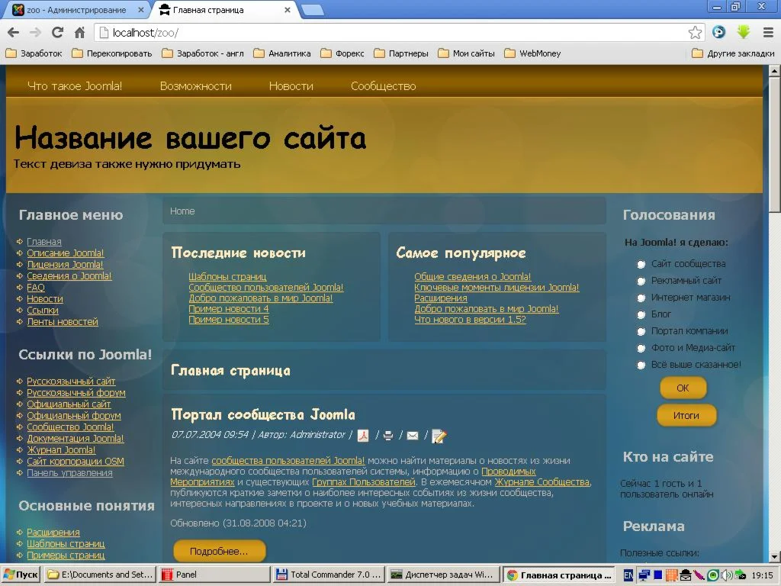Viewport: 781px width, 586px height.
Task: Select the 'Интернет магазин' radio button
Action: [x=641, y=298]
